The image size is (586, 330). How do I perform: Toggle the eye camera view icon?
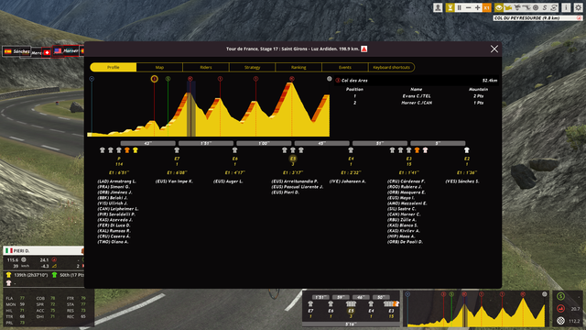click(499, 7)
